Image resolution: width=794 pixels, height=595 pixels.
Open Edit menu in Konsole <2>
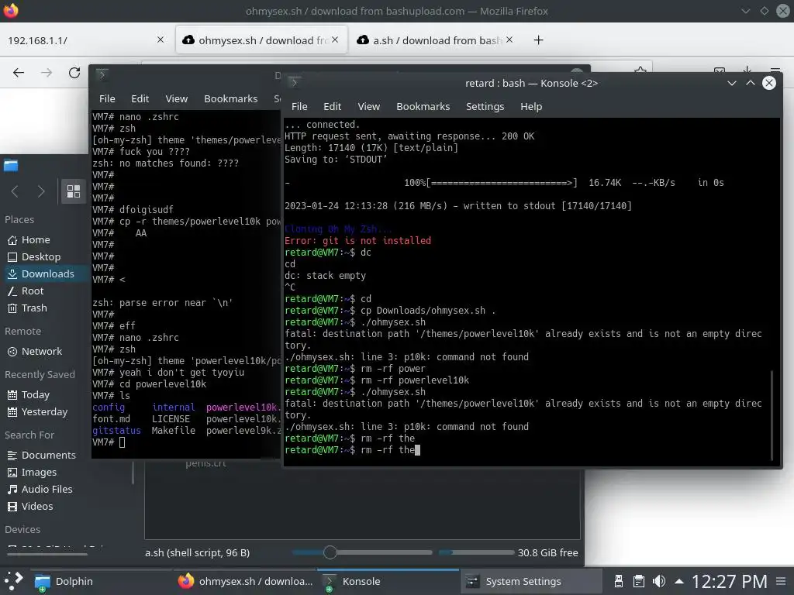[x=332, y=106]
